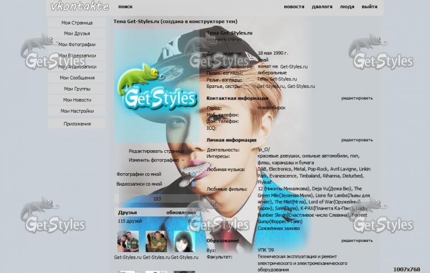The width and height of the screenshot is (430, 273).
Task: Open Приложения in the sidebar
Action: point(77,124)
